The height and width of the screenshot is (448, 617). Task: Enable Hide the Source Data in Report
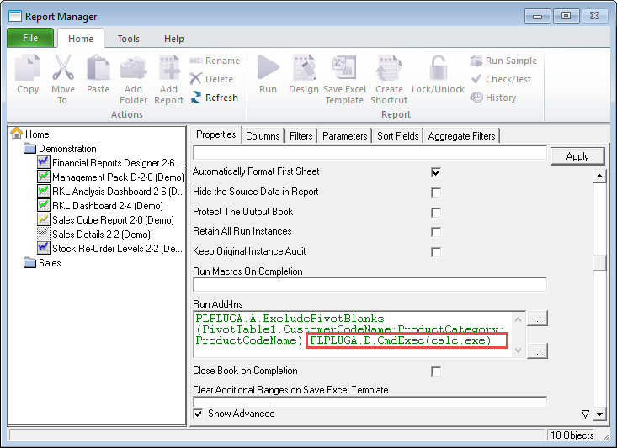coord(436,192)
